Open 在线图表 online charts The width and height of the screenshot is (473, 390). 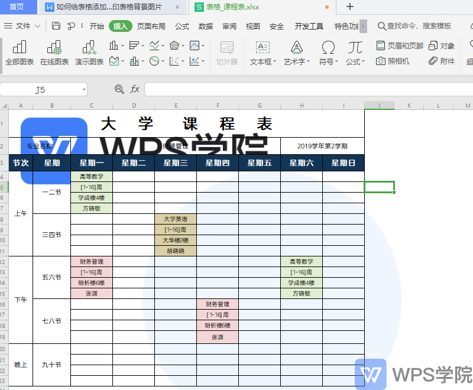[54, 53]
